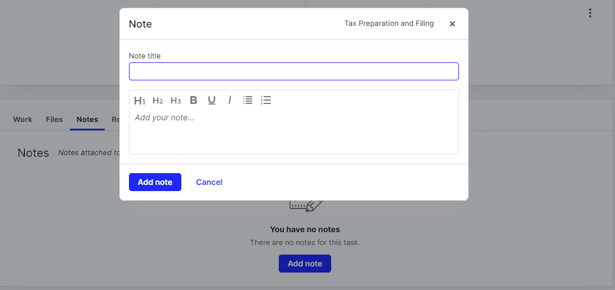Image resolution: width=615 pixels, height=290 pixels.
Task: Toggle underline text formatting
Action: pos(212,101)
